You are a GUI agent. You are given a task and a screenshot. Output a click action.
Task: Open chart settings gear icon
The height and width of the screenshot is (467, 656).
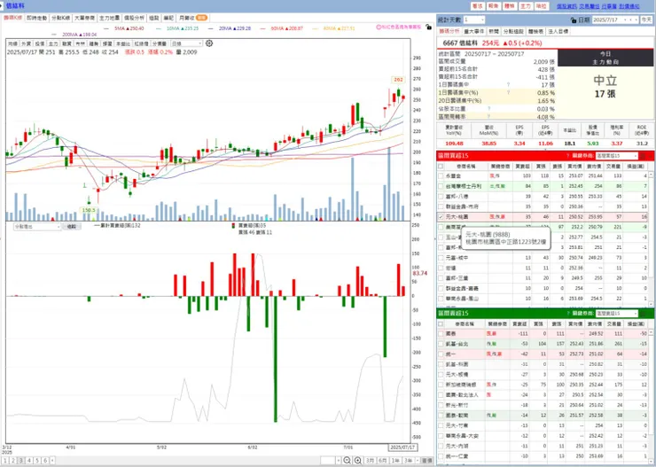tap(209, 43)
